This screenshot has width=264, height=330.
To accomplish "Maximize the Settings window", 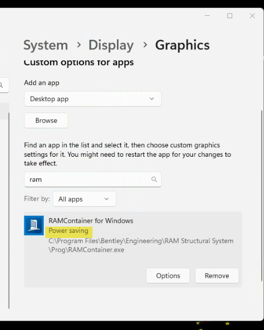I will (x=230, y=16).
